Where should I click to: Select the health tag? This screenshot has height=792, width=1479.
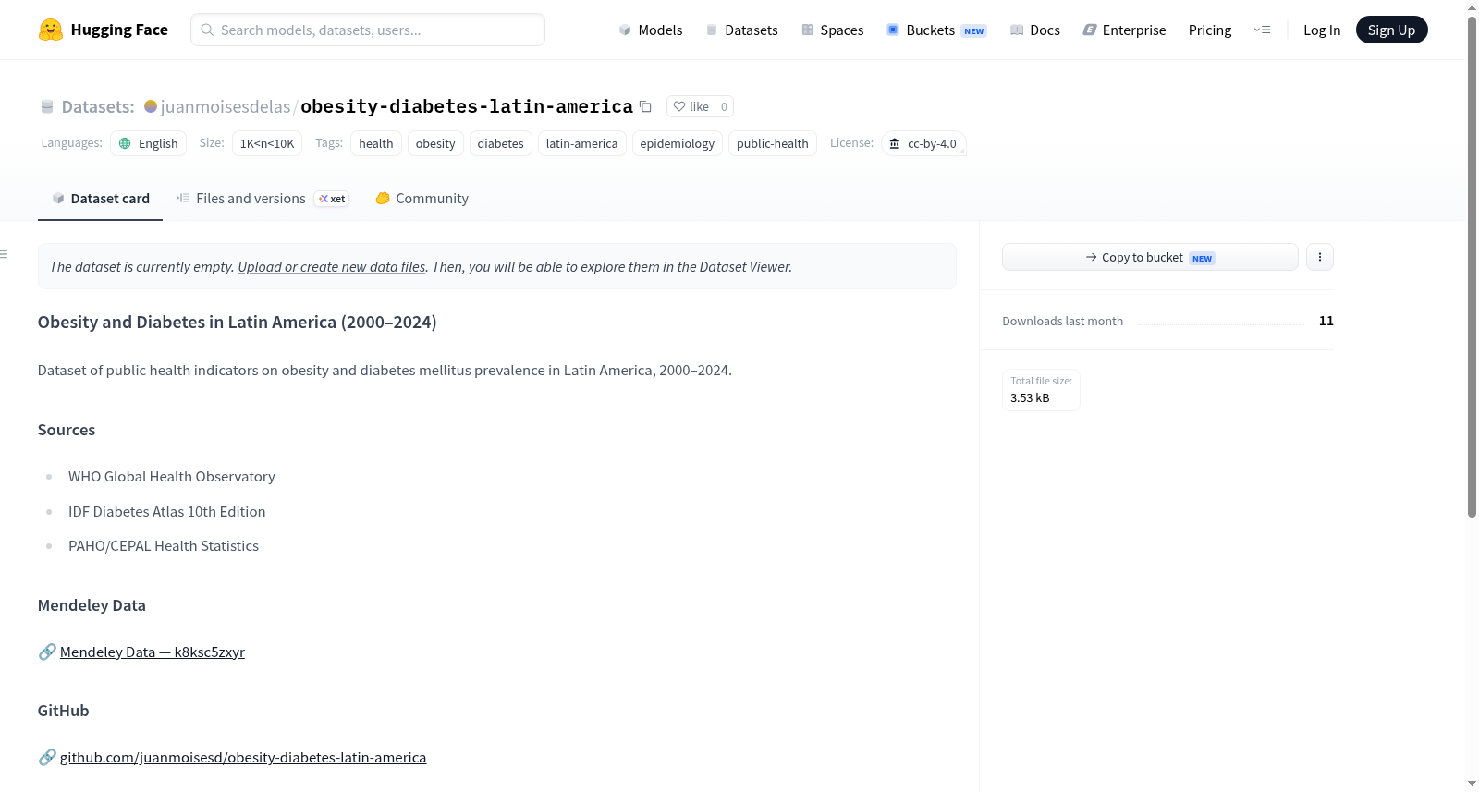tap(376, 143)
